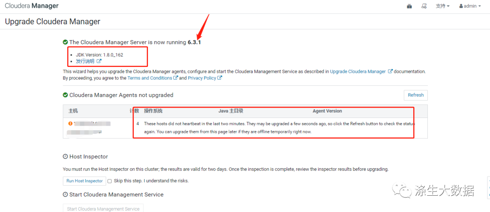Click the Agent Version column header
Viewport: 490px width, 212px height.
pos(327,111)
